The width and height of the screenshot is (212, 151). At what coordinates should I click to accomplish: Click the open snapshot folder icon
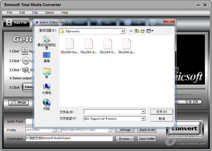(188, 102)
